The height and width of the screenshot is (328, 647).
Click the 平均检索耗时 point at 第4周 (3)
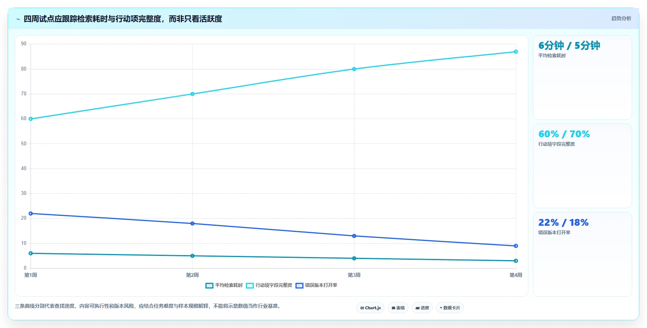[516, 261]
